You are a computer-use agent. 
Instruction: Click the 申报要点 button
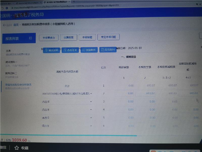tap(49, 37)
